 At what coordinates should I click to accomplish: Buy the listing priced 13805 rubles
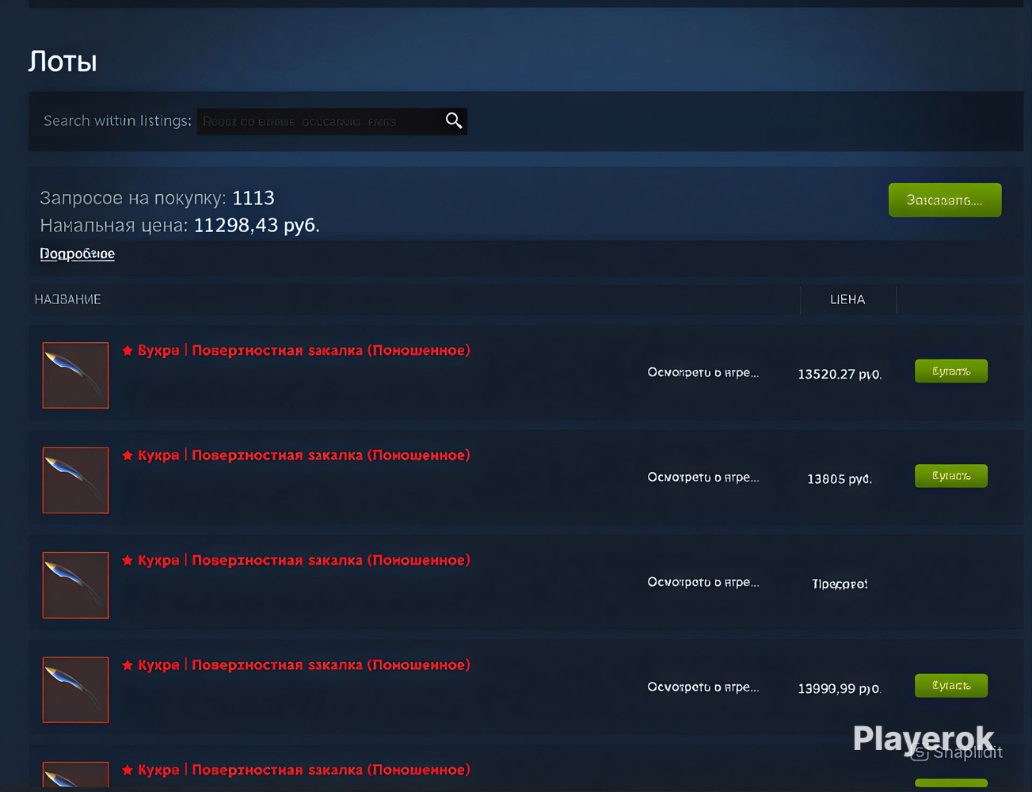coord(951,476)
